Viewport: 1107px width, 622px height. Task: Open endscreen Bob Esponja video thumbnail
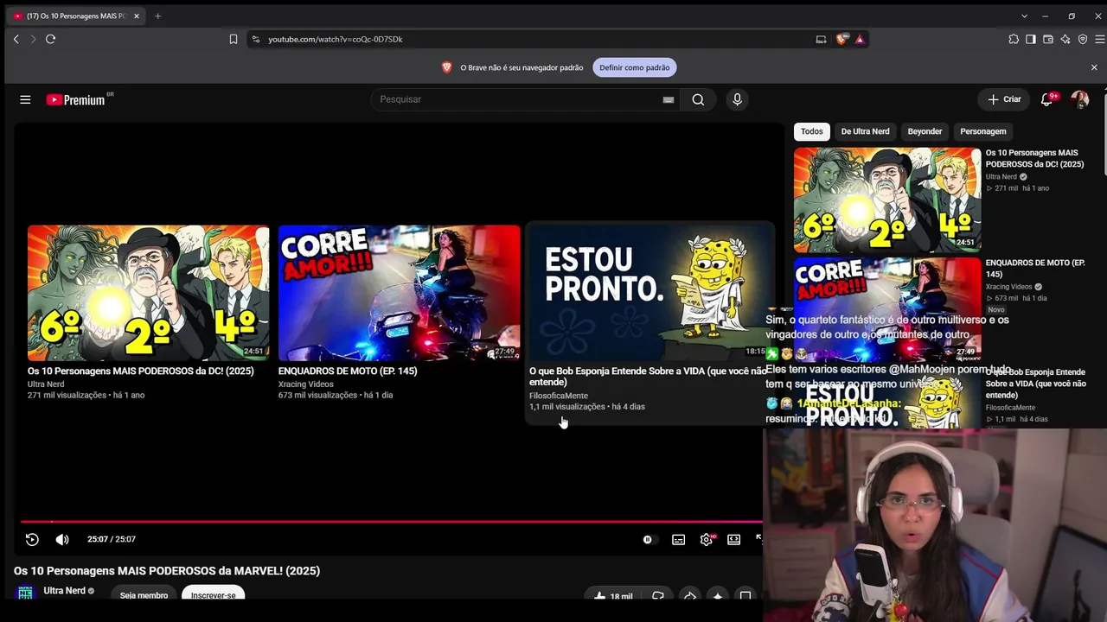pos(650,293)
